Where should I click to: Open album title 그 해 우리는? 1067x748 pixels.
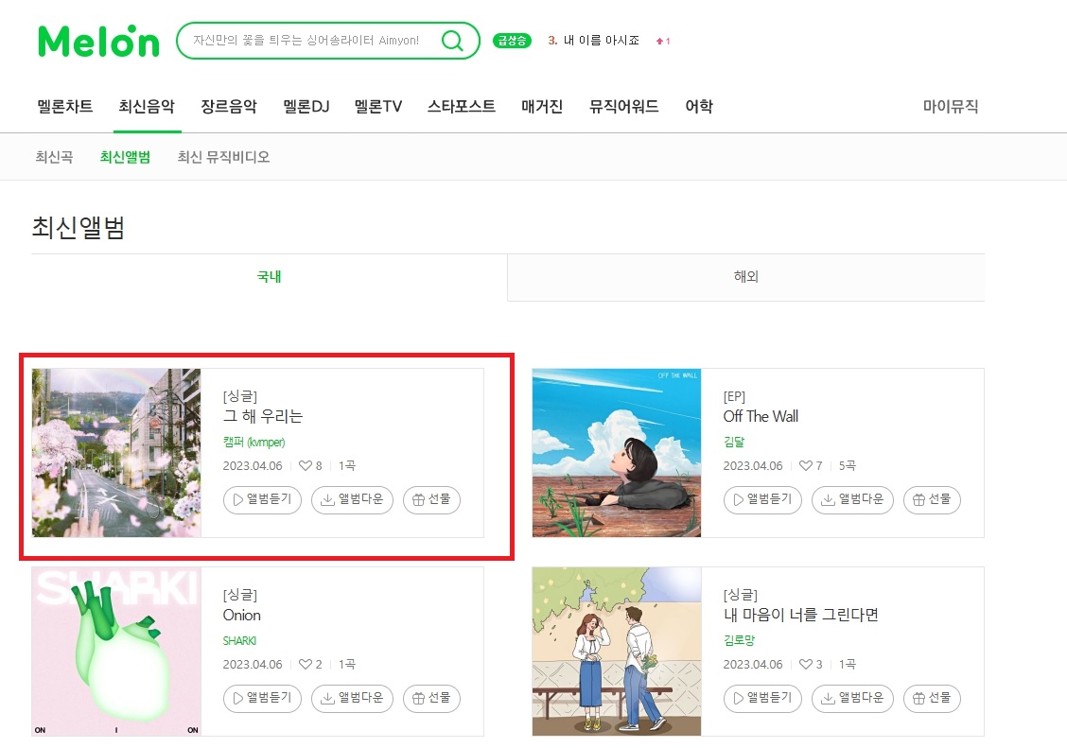263,416
